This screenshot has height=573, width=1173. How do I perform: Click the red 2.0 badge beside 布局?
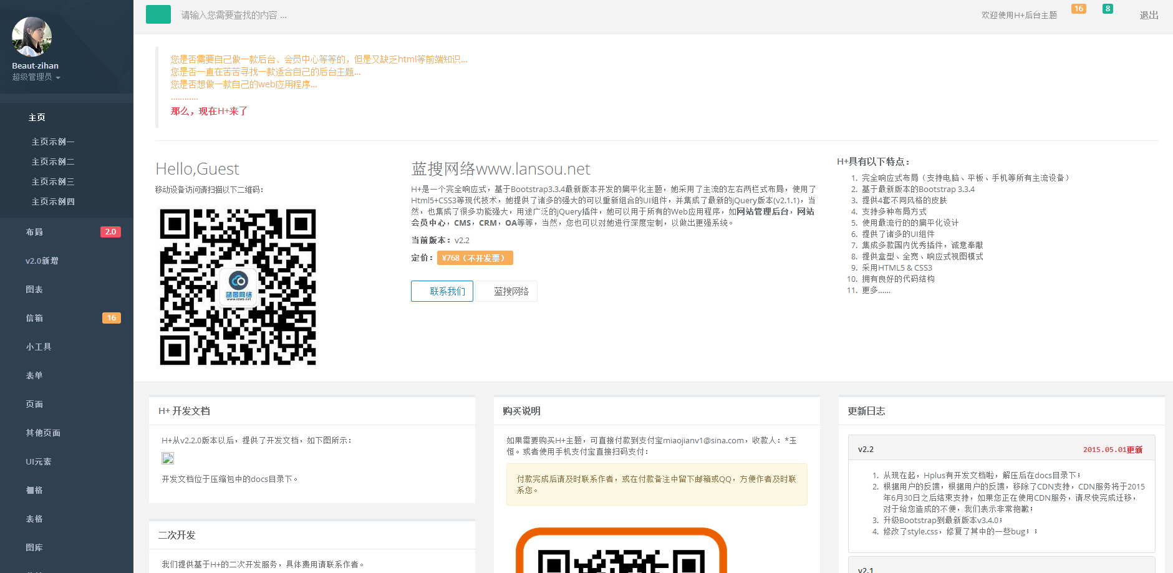click(110, 232)
